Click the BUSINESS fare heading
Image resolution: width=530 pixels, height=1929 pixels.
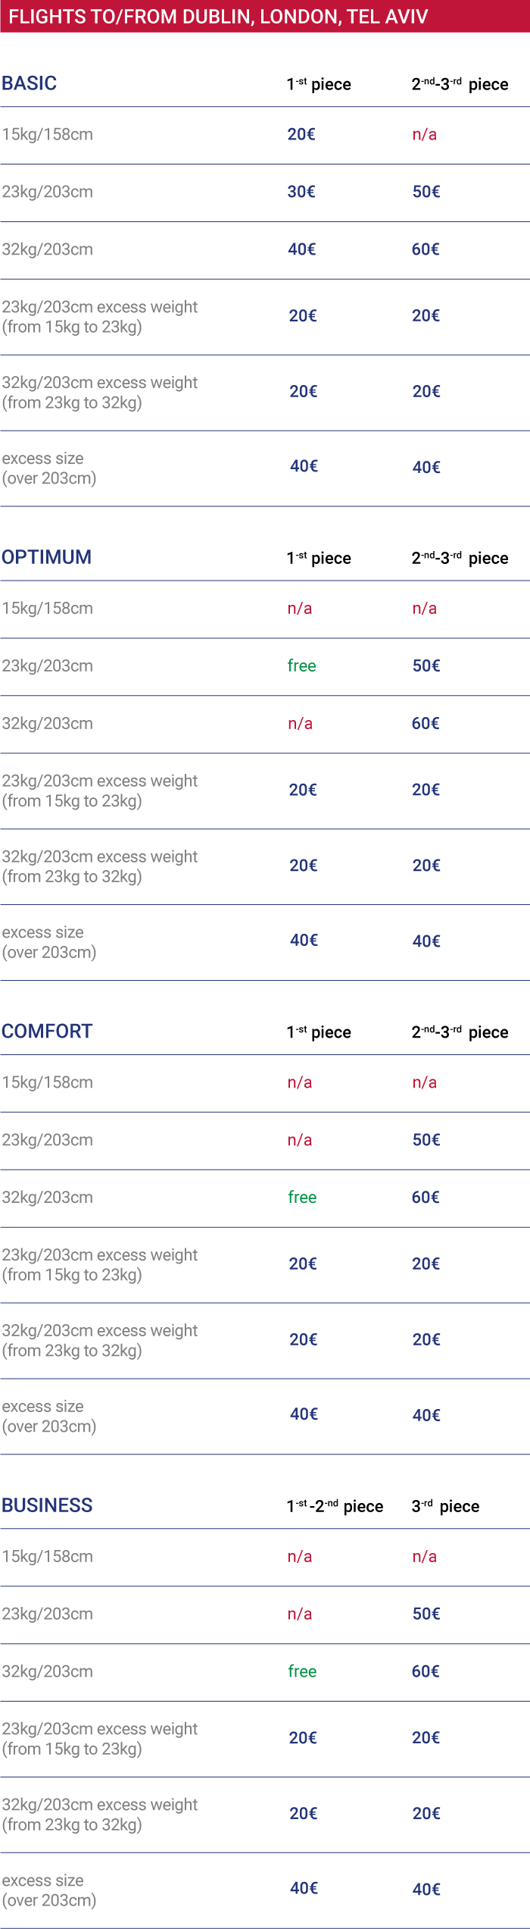[47, 1505]
